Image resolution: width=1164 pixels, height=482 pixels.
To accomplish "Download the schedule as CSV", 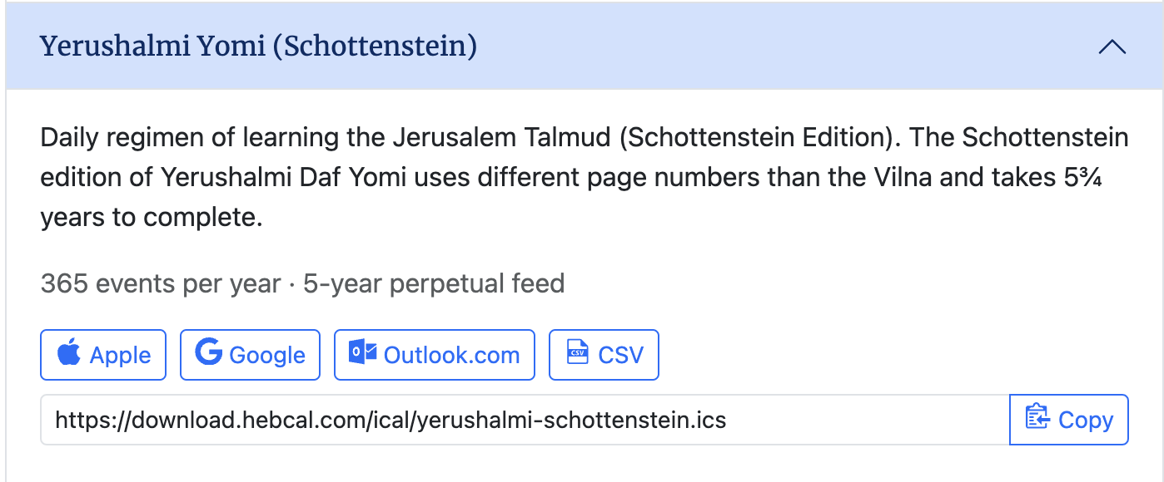I will tap(604, 355).
